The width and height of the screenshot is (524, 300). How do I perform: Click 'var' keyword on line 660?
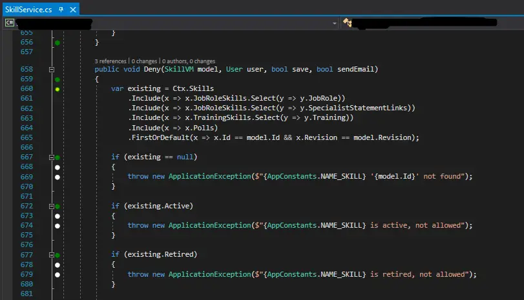click(x=118, y=88)
